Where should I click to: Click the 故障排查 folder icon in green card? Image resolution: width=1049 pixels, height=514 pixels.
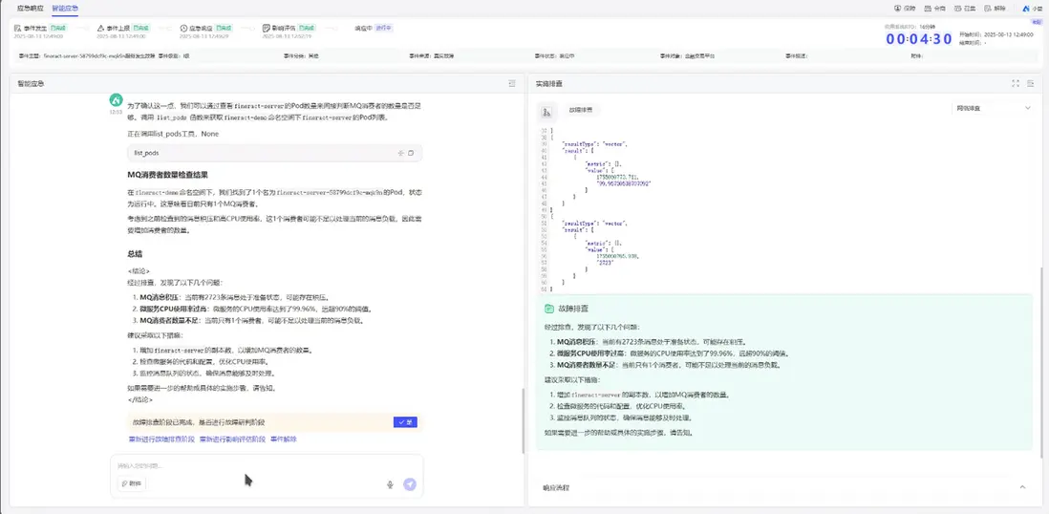pos(549,309)
